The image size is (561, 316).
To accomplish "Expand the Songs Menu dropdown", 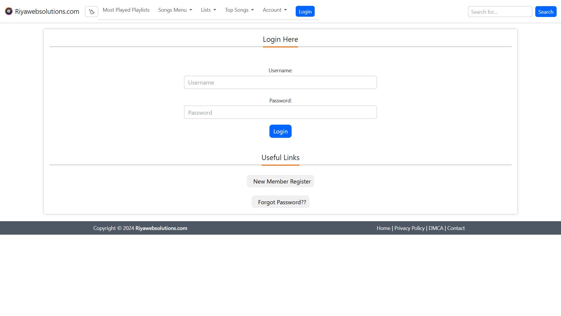I will 175,10.
